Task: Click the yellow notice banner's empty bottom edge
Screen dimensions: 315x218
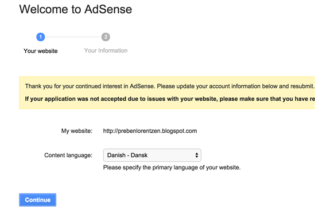Action: (167, 106)
